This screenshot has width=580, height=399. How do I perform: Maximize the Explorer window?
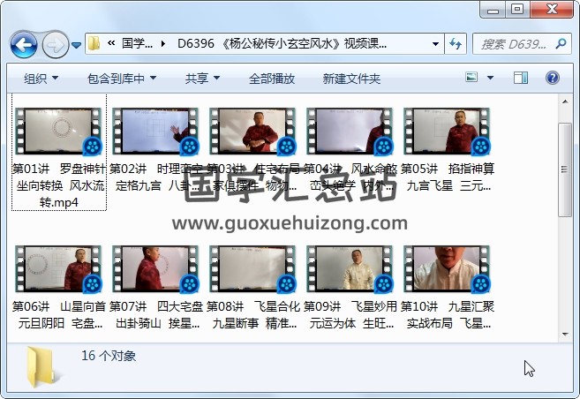point(517,9)
